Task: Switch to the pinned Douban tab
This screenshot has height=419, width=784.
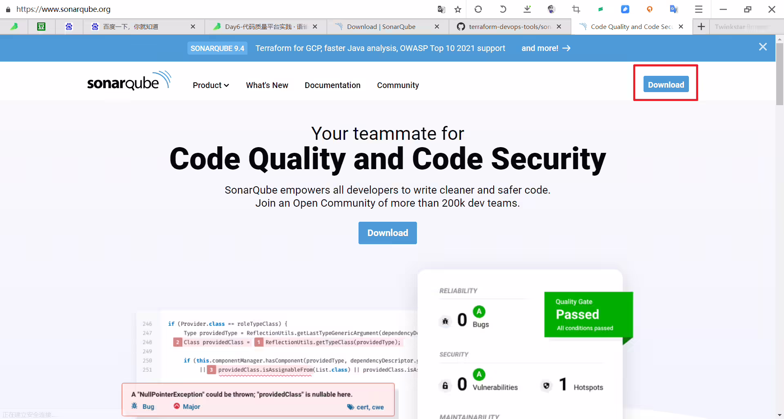Action: tap(41, 26)
